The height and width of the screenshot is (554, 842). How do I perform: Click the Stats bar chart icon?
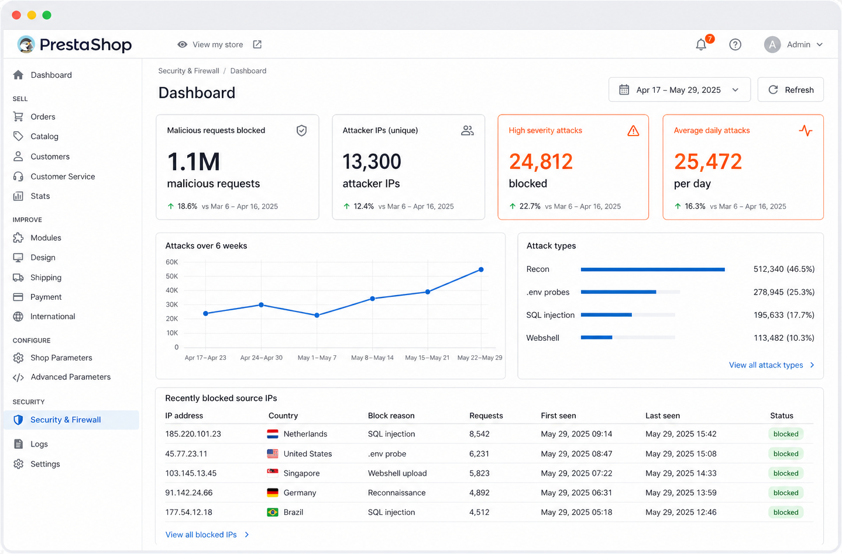point(18,196)
